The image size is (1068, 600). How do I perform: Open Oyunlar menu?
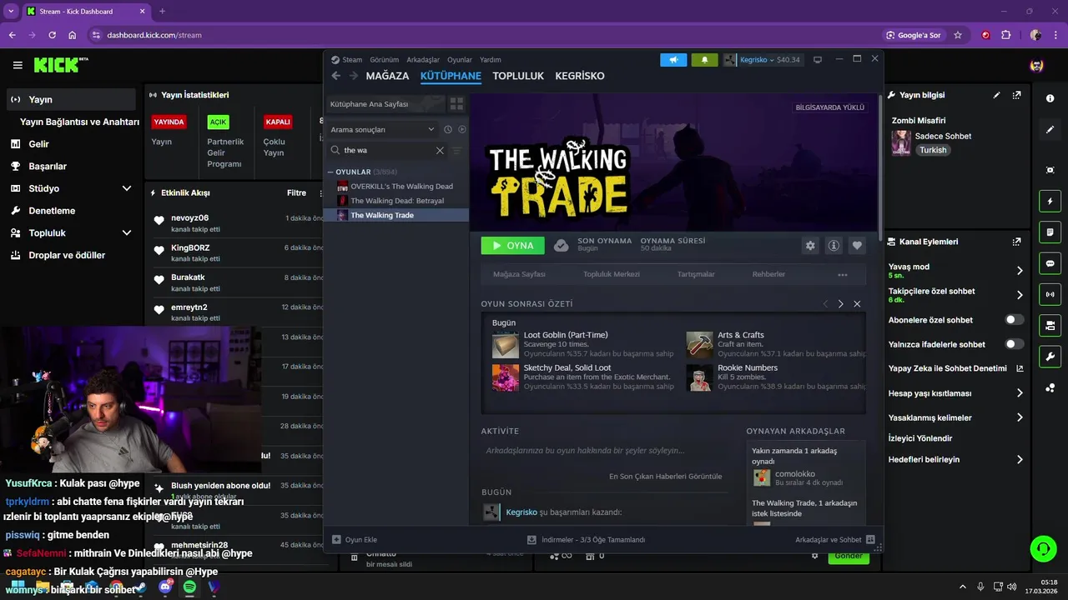pyautogui.click(x=460, y=60)
